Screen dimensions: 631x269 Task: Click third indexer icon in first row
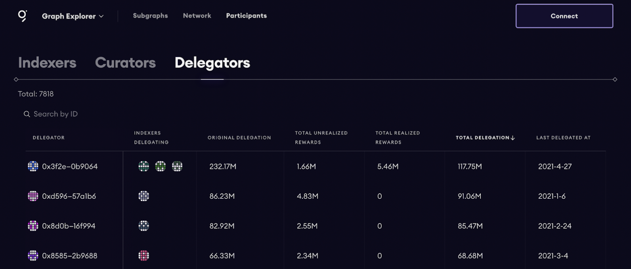click(x=177, y=166)
